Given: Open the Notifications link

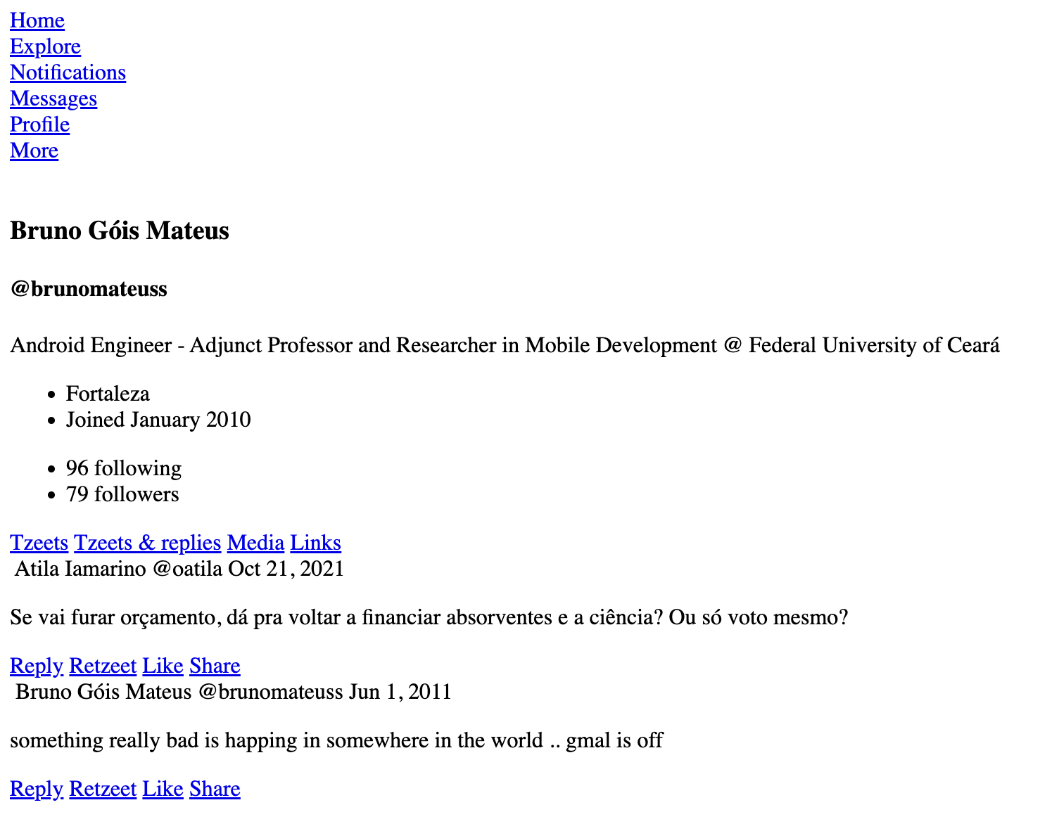Looking at the screenshot, I should 68,72.
